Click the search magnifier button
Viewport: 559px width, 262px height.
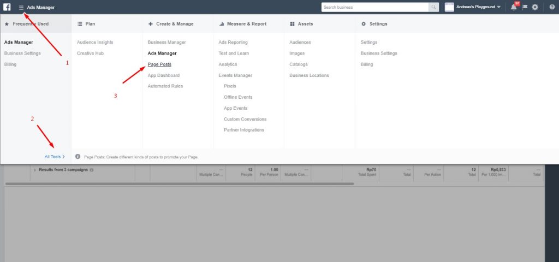[433, 7]
